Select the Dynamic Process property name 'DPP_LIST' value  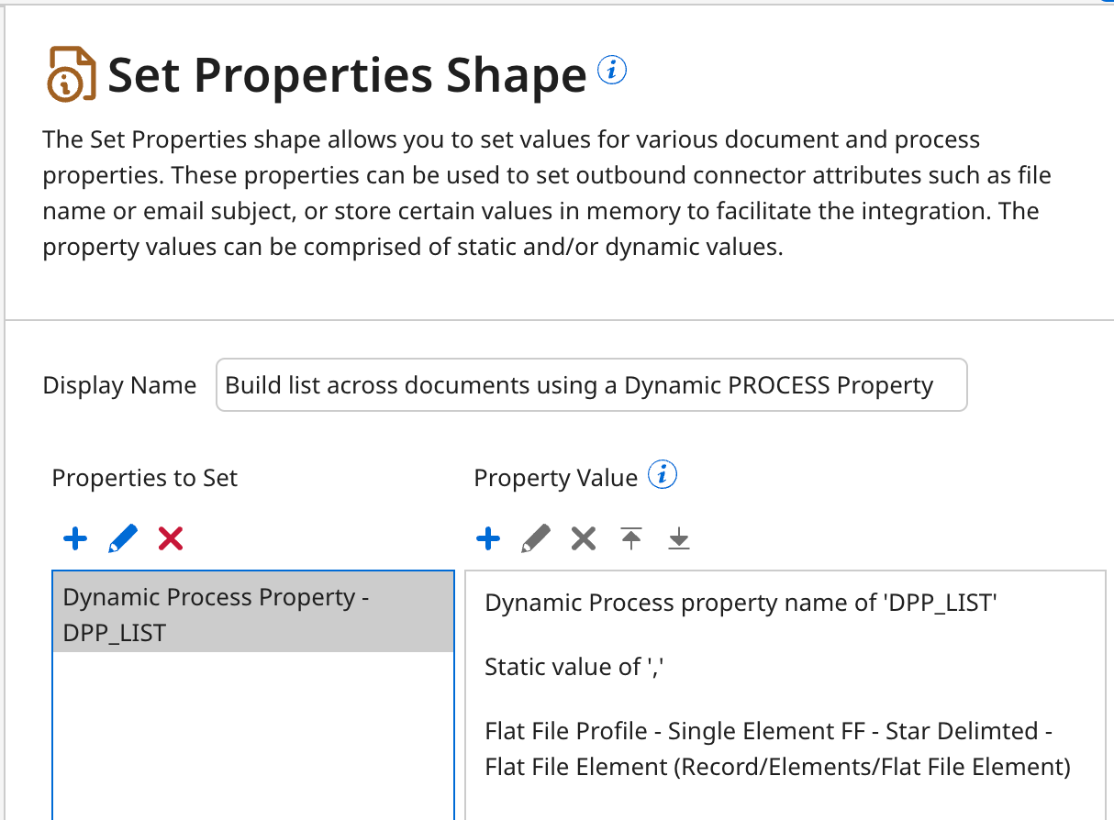click(740, 603)
